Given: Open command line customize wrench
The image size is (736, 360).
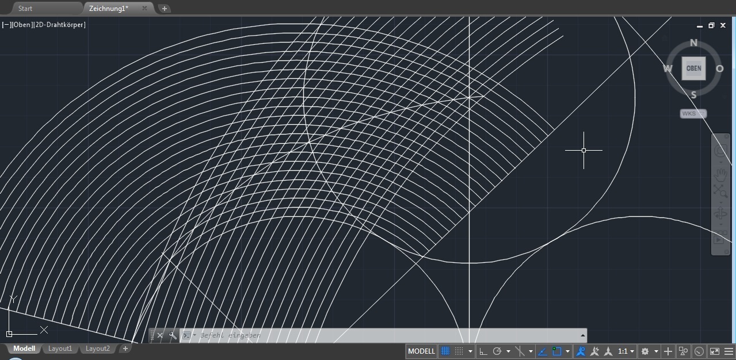Looking at the screenshot, I should click(172, 335).
